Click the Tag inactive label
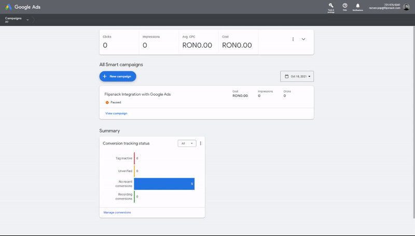This screenshot has height=236, width=415. coord(123,159)
